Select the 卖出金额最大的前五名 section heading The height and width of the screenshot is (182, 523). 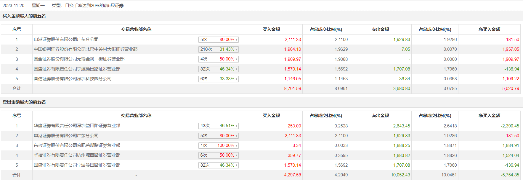[24, 102]
